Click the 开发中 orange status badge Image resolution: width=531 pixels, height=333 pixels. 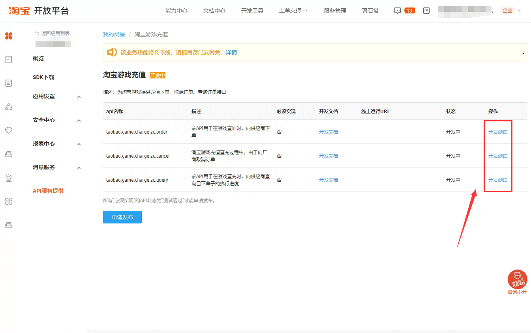(x=158, y=76)
